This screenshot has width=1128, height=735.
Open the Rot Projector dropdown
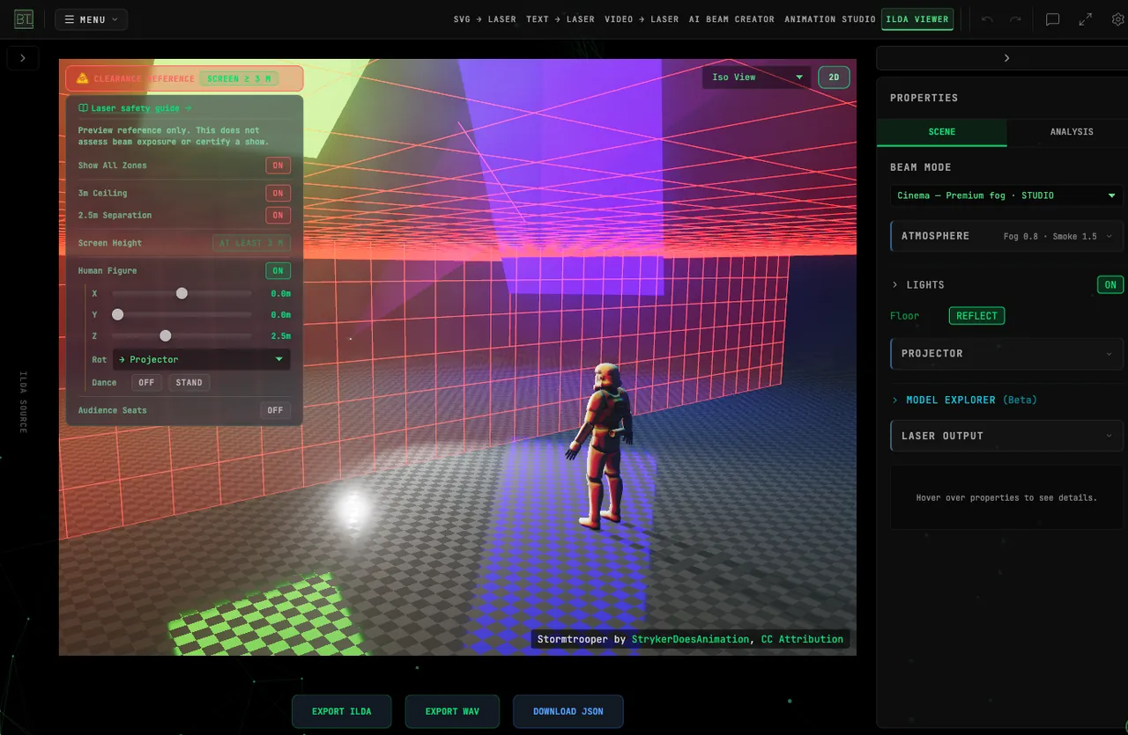point(202,359)
